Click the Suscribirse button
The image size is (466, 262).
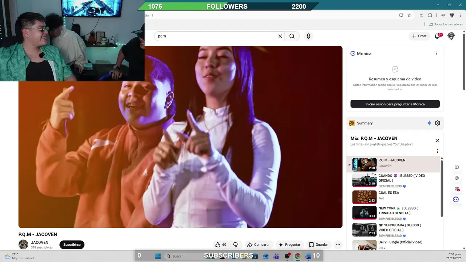[x=72, y=245]
